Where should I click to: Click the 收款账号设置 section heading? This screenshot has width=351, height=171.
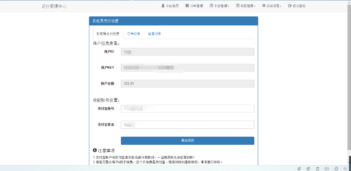pyautogui.click(x=106, y=100)
